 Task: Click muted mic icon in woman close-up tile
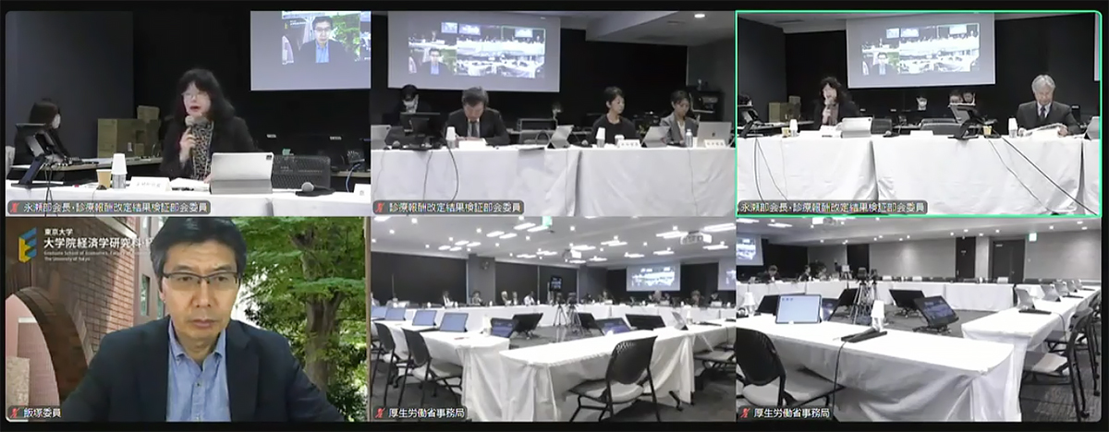(14, 208)
